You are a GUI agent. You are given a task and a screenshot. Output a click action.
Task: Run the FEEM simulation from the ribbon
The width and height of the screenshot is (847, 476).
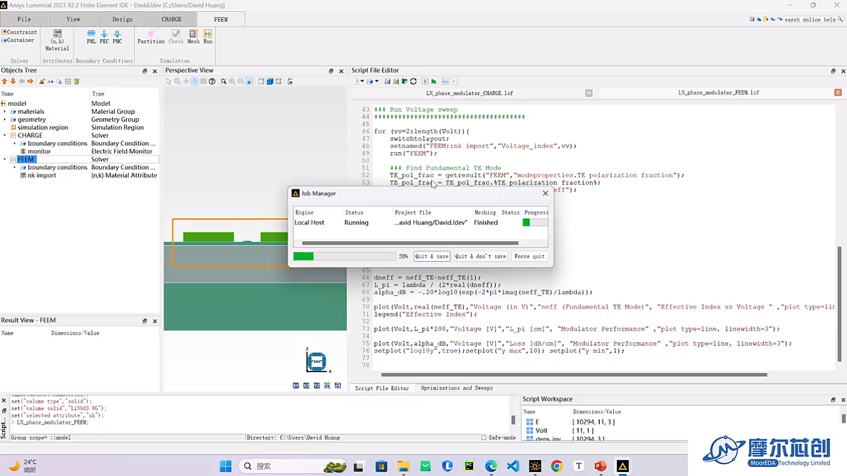point(207,37)
